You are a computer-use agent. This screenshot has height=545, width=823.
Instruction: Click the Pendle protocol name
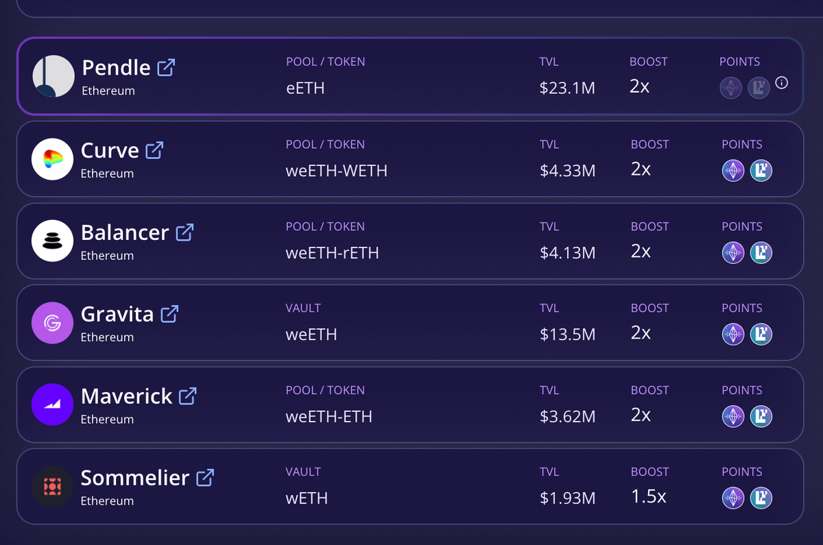116,67
